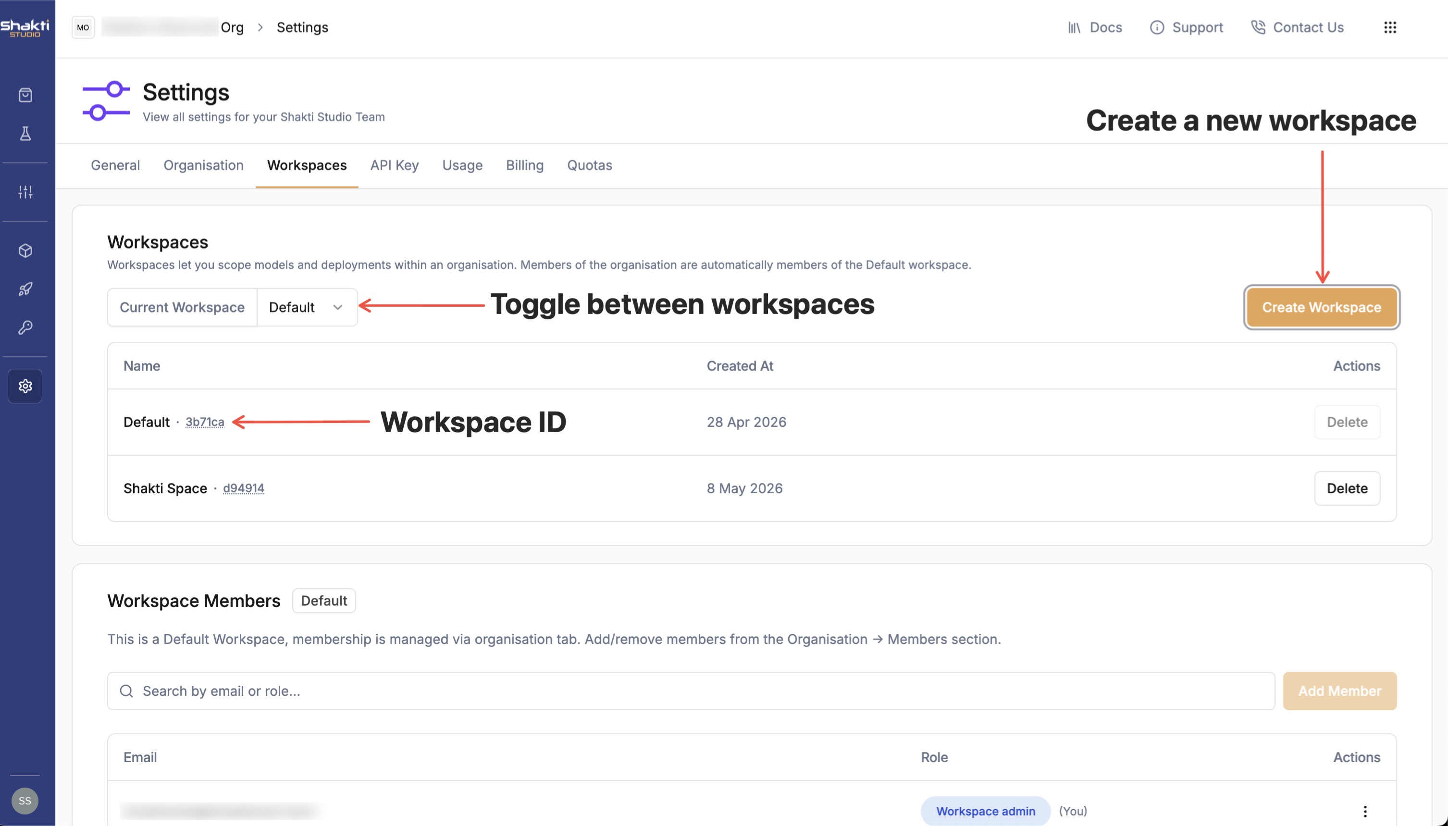Open the shopping bag icon in sidebar

point(25,95)
